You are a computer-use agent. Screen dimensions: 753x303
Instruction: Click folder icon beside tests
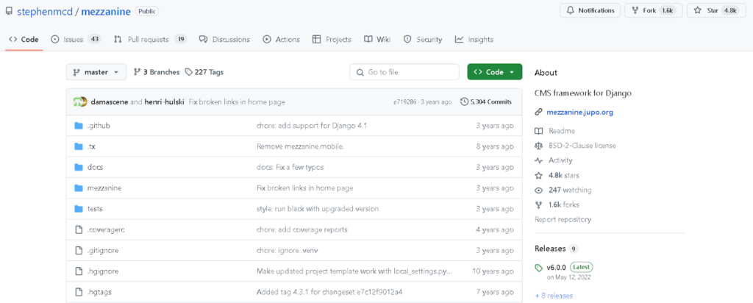point(79,209)
